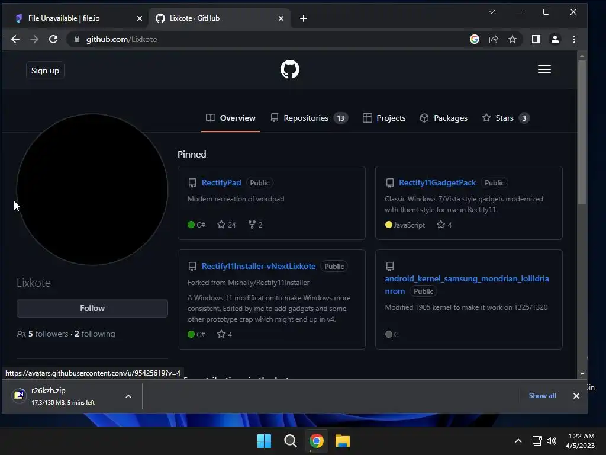The height and width of the screenshot is (455, 606).
Task: Click the page vertical scrollbar thumb
Action: (x=582, y=132)
